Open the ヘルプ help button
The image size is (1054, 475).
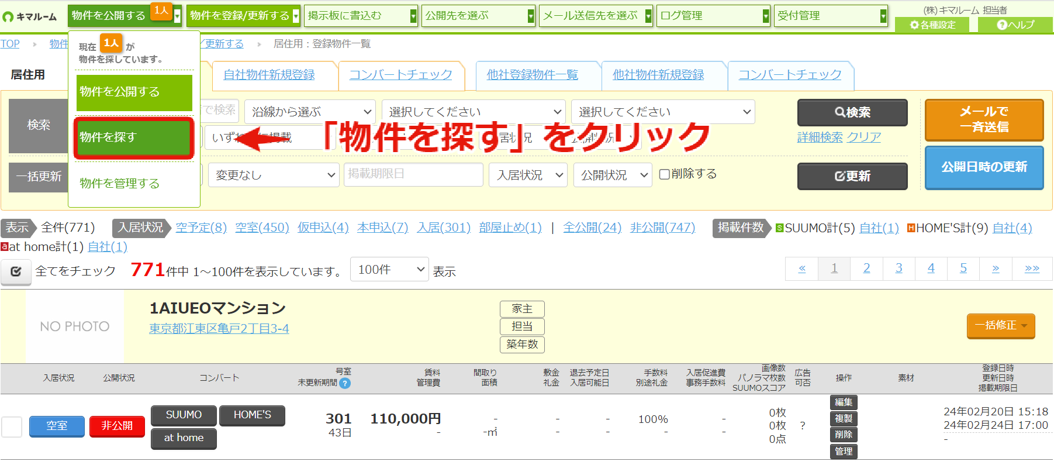coord(1015,25)
